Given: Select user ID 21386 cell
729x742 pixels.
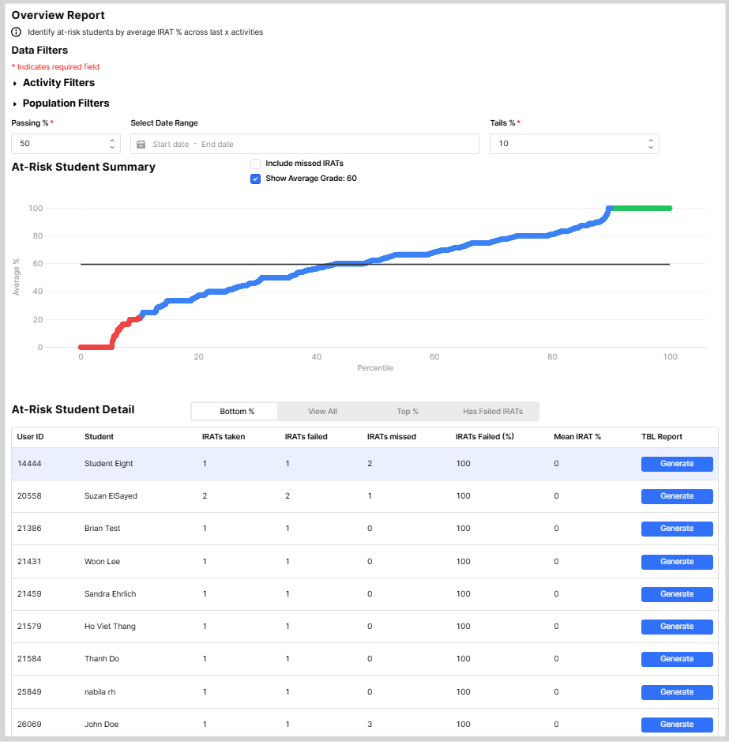Looking at the screenshot, I should [x=29, y=529].
